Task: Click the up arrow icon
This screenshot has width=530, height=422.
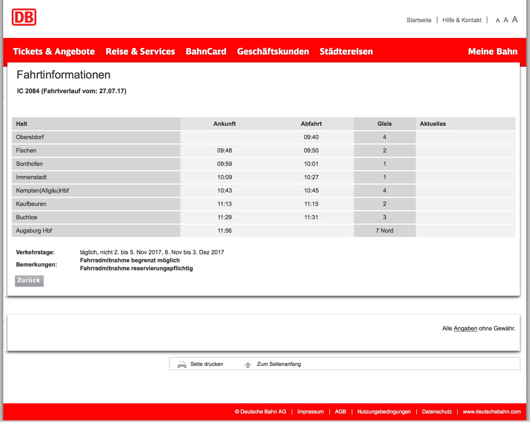Action: click(248, 365)
